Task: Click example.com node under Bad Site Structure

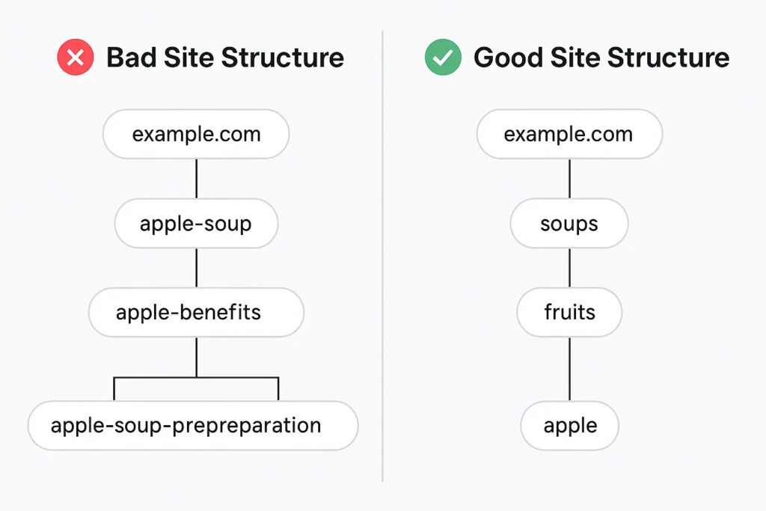Action: coord(196,135)
